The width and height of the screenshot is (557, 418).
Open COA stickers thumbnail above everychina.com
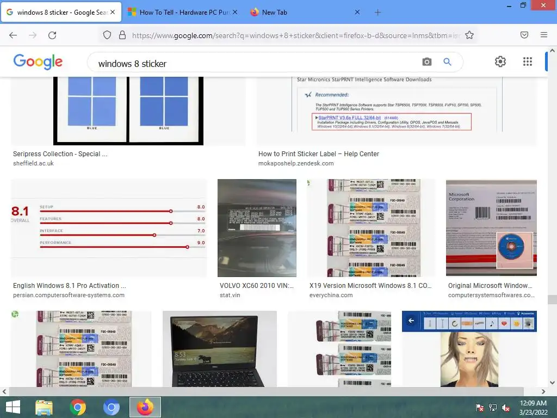[x=371, y=228]
